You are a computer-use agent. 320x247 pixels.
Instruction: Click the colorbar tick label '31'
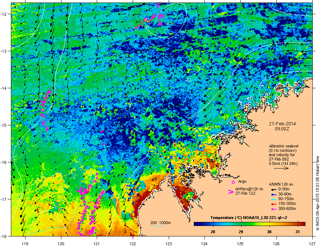tap(298, 232)
